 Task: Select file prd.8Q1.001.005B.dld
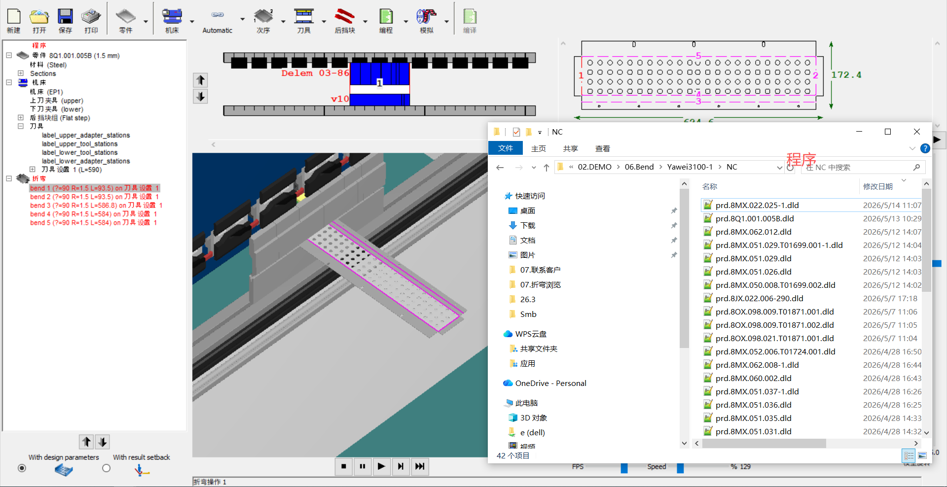coord(755,218)
